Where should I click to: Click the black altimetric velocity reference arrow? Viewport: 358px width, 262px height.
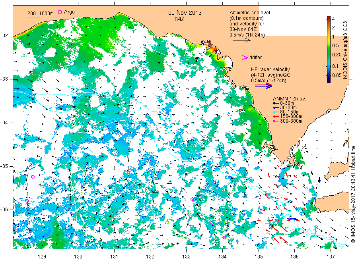click(241, 40)
